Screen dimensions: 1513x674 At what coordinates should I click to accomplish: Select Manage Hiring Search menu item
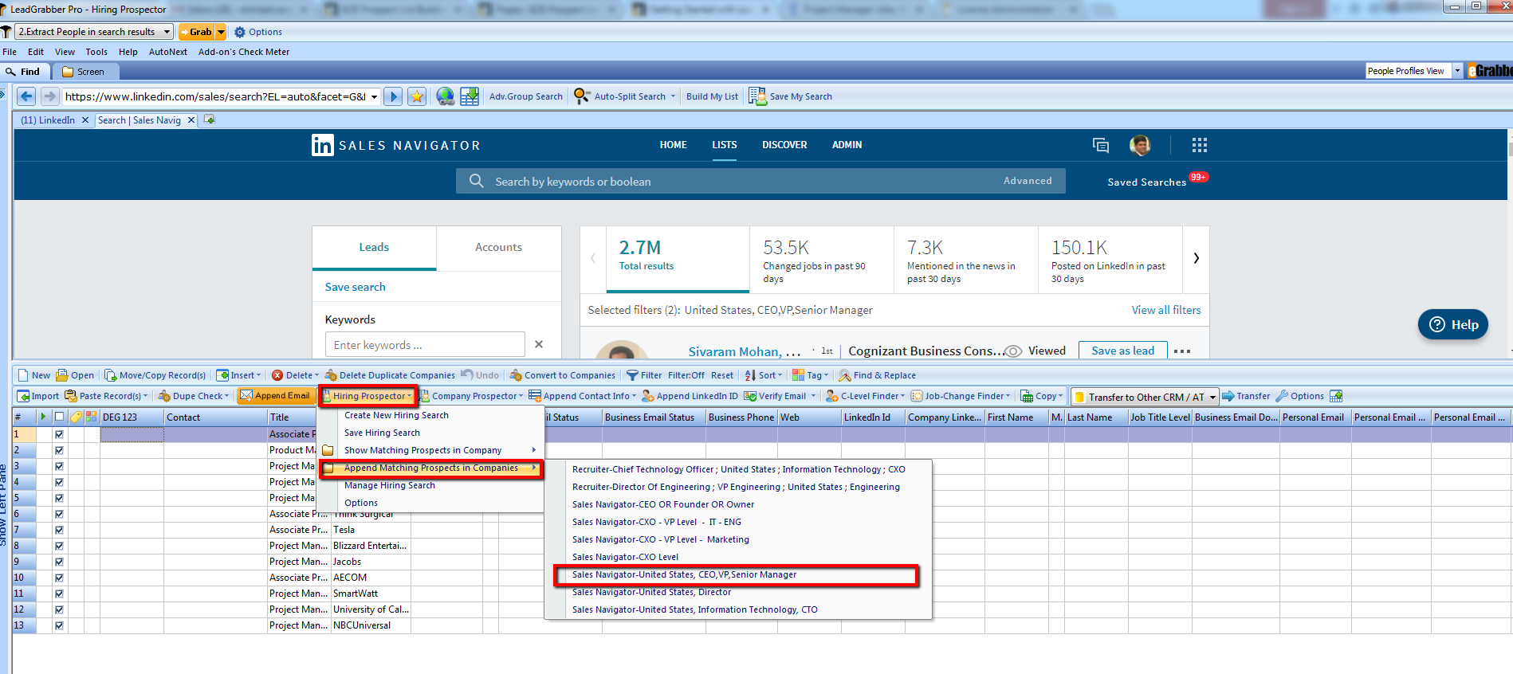(390, 485)
